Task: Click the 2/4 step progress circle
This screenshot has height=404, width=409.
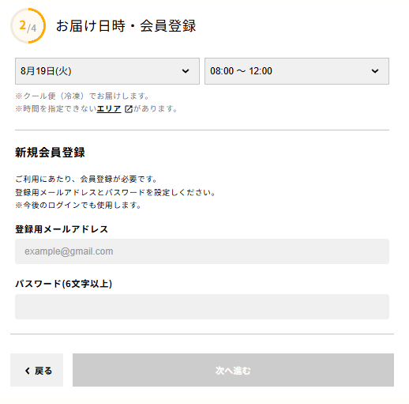Action: (28, 26)
